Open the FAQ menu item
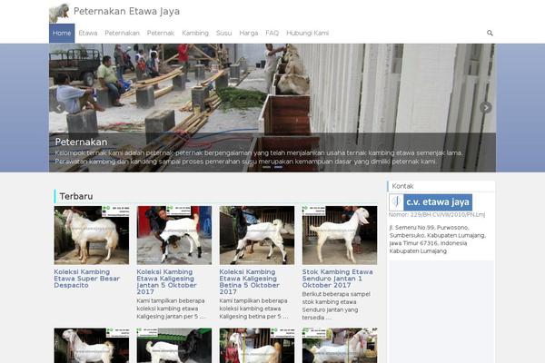545x363 pixels. tap(272, 34)
